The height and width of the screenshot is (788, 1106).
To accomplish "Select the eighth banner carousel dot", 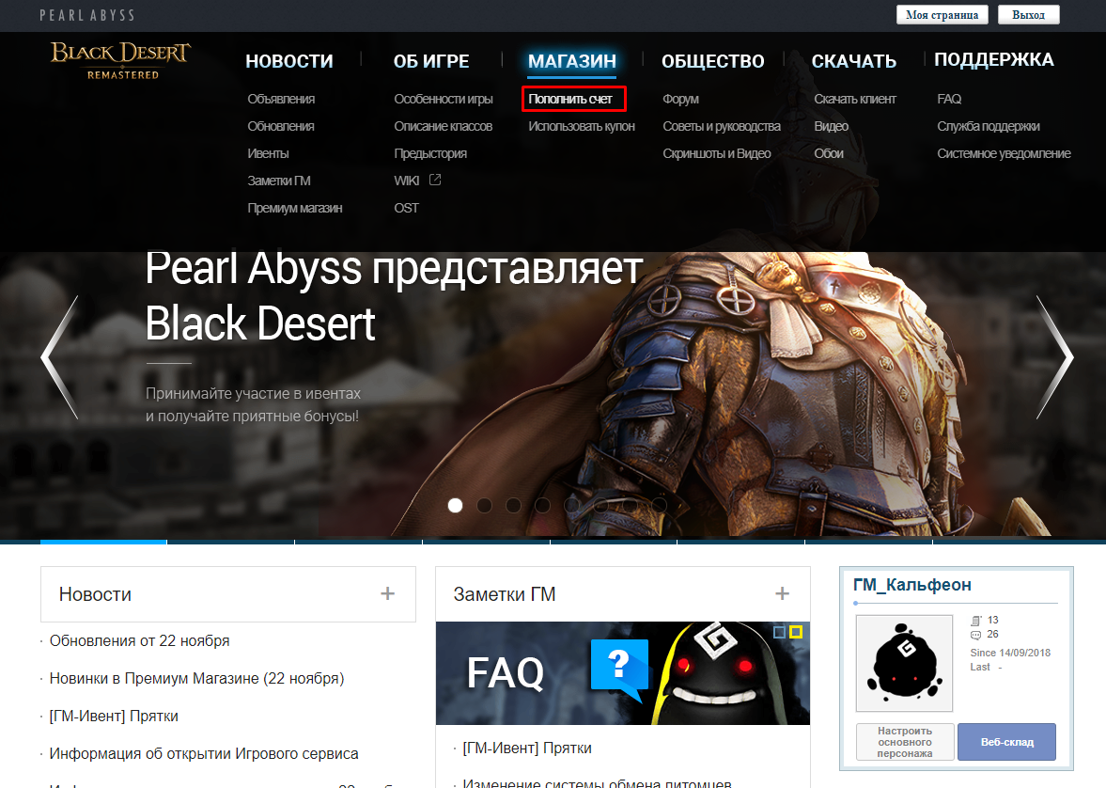I will pyautogui.click(x=660, y=506).
